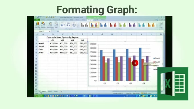Viewport: 194px width, 109px height.
Task: Switch to the Review ribbon tab
Action: (77, 20)
